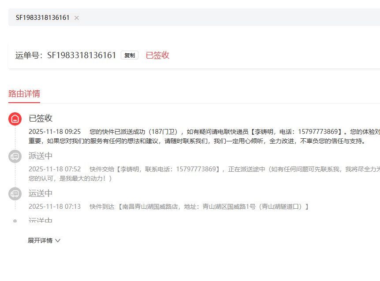Click the red 已签收 status beside waybill number
Viewport: 380px width, 281px height.
[157, 55]
